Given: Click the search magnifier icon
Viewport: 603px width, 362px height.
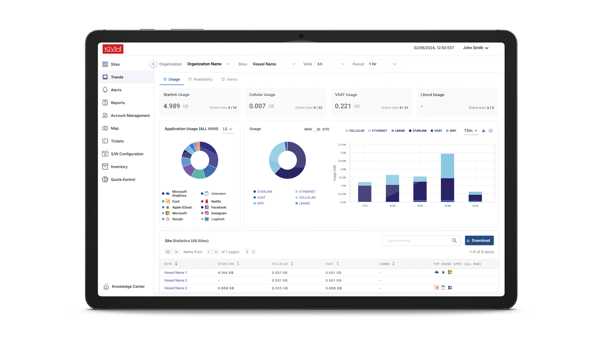Looking at the screenshot, I should (454, 240).
